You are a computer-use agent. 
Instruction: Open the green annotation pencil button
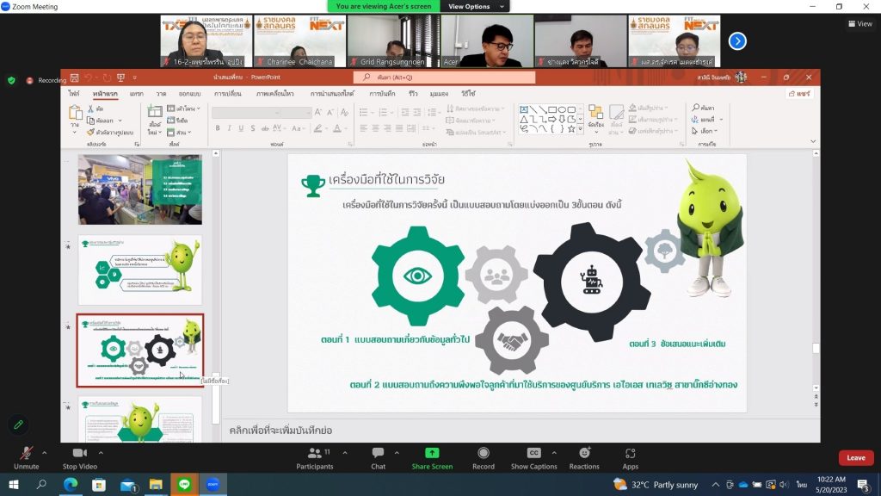pos(16,425)
